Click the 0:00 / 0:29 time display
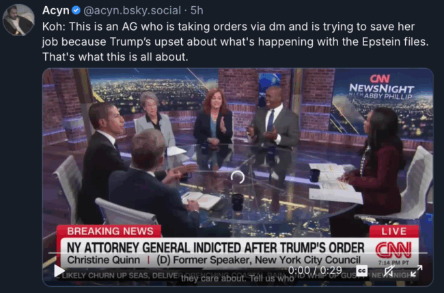444x293 pixels. (x=315, y=271)
